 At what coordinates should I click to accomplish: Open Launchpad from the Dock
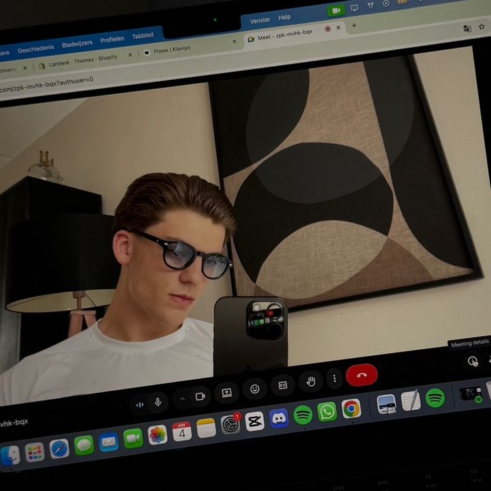35,452
